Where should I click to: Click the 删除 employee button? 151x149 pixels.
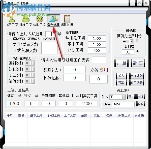pyautogui.click(x=141, y=97)
